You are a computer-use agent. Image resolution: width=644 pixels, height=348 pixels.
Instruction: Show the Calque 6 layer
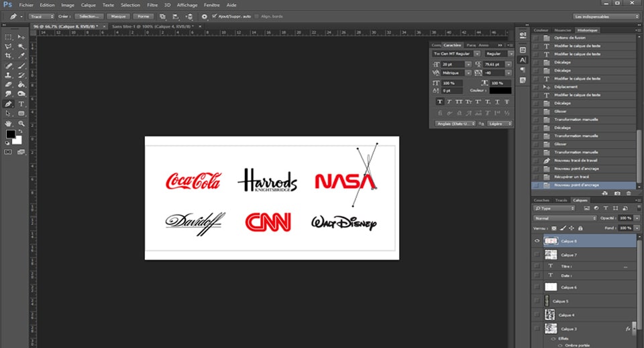point(537,287)
